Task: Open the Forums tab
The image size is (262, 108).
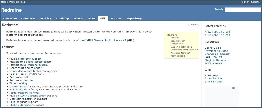Action: coord(116,19)
